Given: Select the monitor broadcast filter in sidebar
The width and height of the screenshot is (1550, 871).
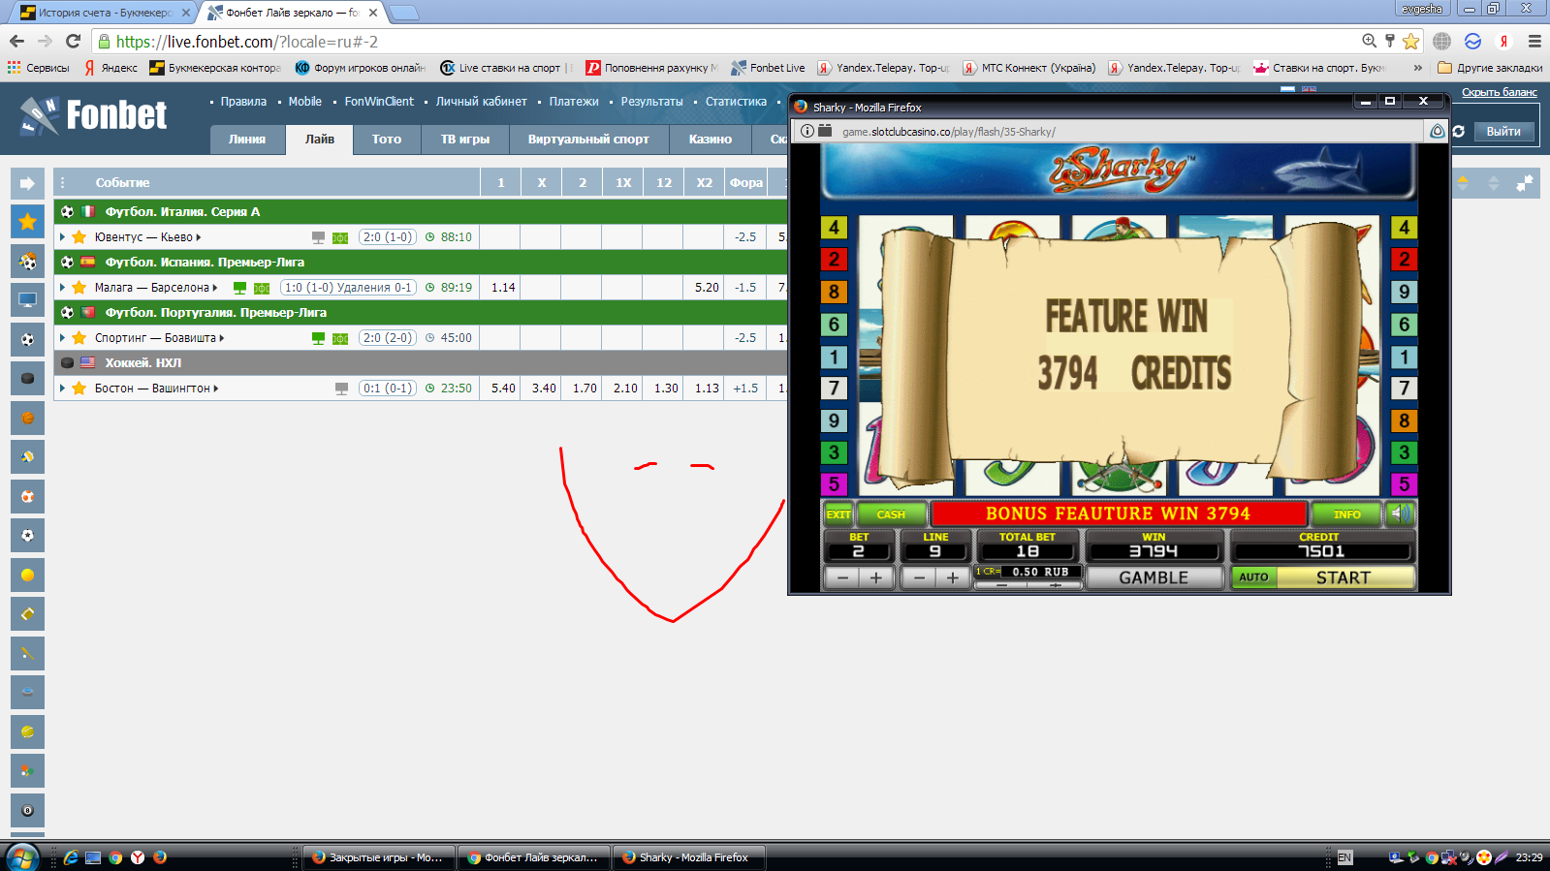Looking at the screenshot, I should tap(27, 300).
